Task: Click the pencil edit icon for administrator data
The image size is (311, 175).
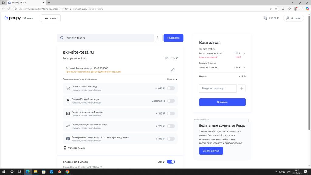Action: click(173, 70)
